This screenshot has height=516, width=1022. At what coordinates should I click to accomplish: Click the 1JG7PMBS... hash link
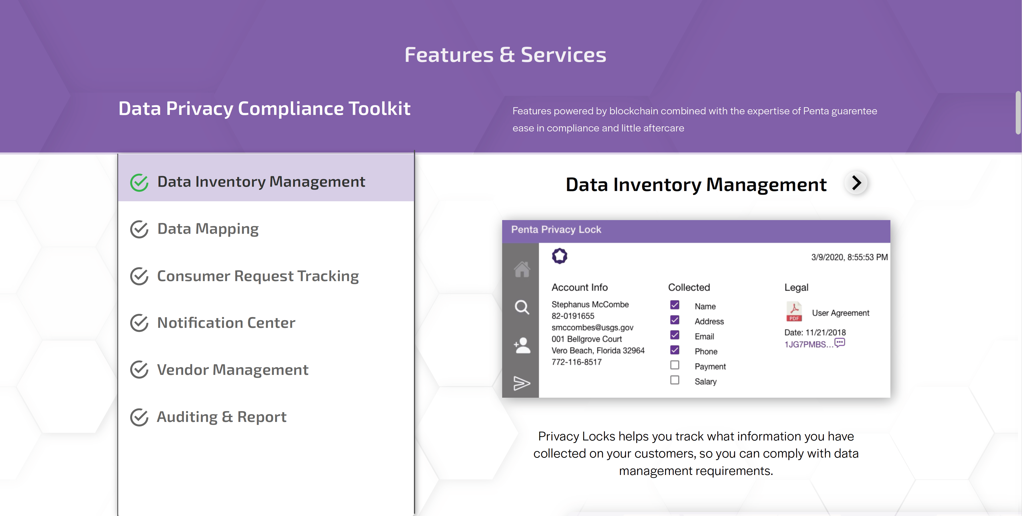808,344
